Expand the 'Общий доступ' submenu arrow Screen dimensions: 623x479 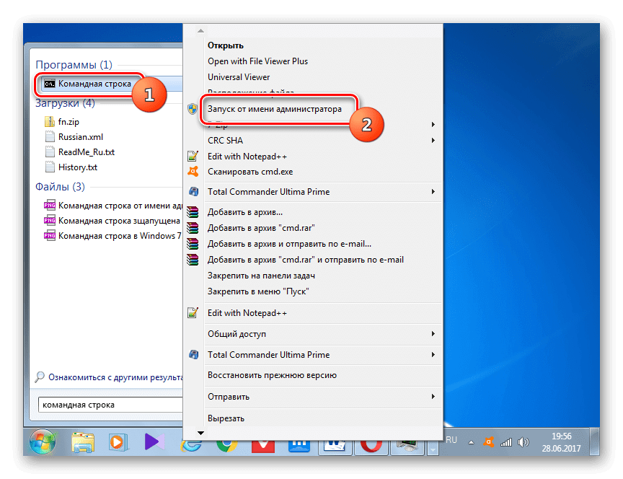point(433,334)
